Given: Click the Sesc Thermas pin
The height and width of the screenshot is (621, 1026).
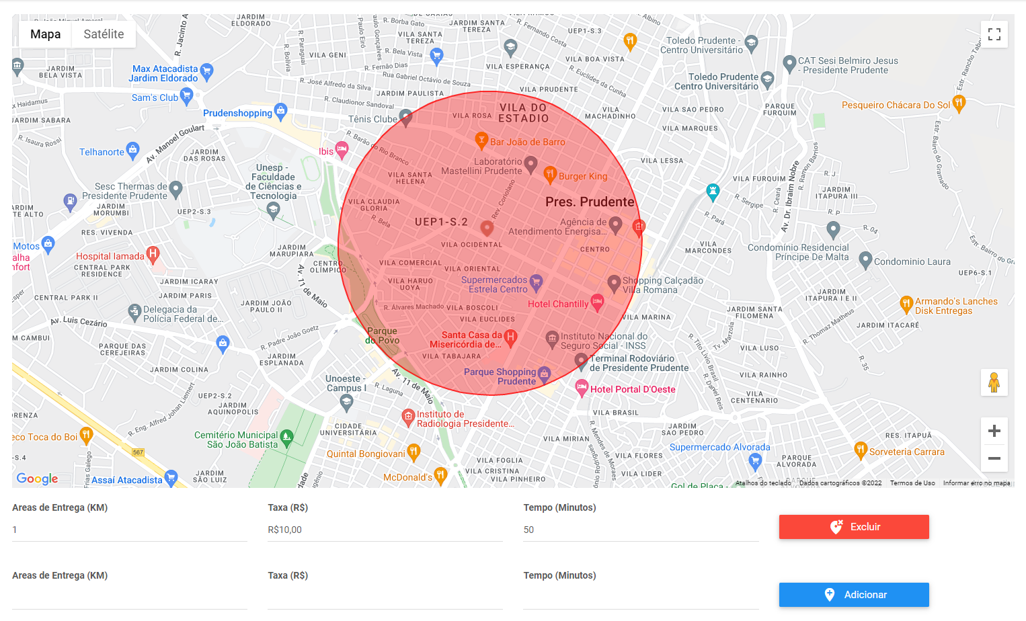Looking at the screenshot, I should click(176, 190).
